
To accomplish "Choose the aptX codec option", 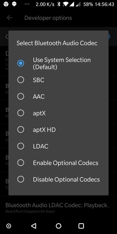I will pyautogui.click(x=58, y=113).
